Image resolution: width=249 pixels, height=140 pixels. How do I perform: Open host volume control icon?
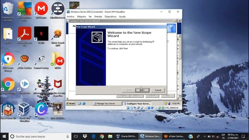point(213,136)
